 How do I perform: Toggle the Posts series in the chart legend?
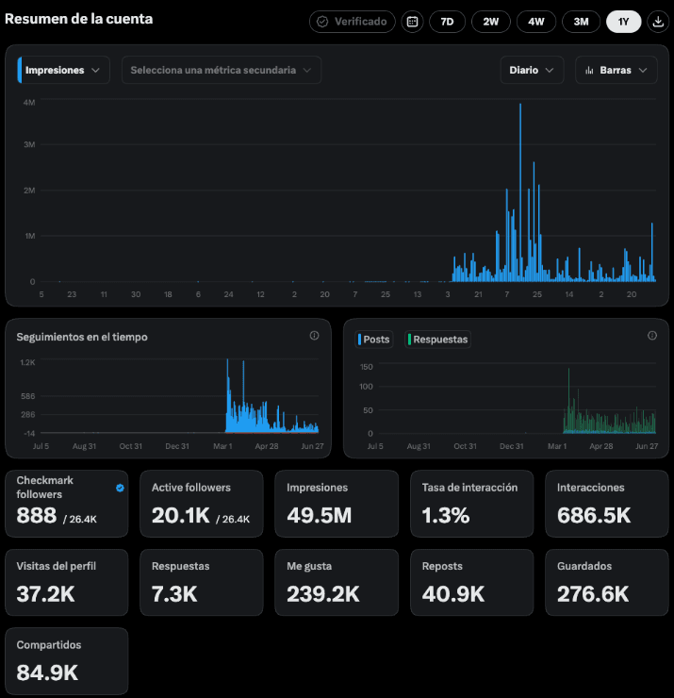pyautogui.click(x=374, y=340)
